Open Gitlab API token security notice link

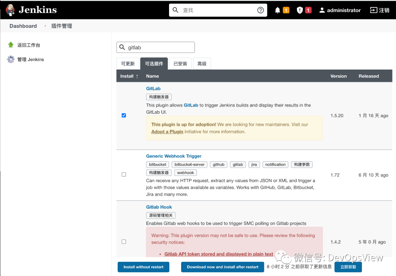(219, 254)
